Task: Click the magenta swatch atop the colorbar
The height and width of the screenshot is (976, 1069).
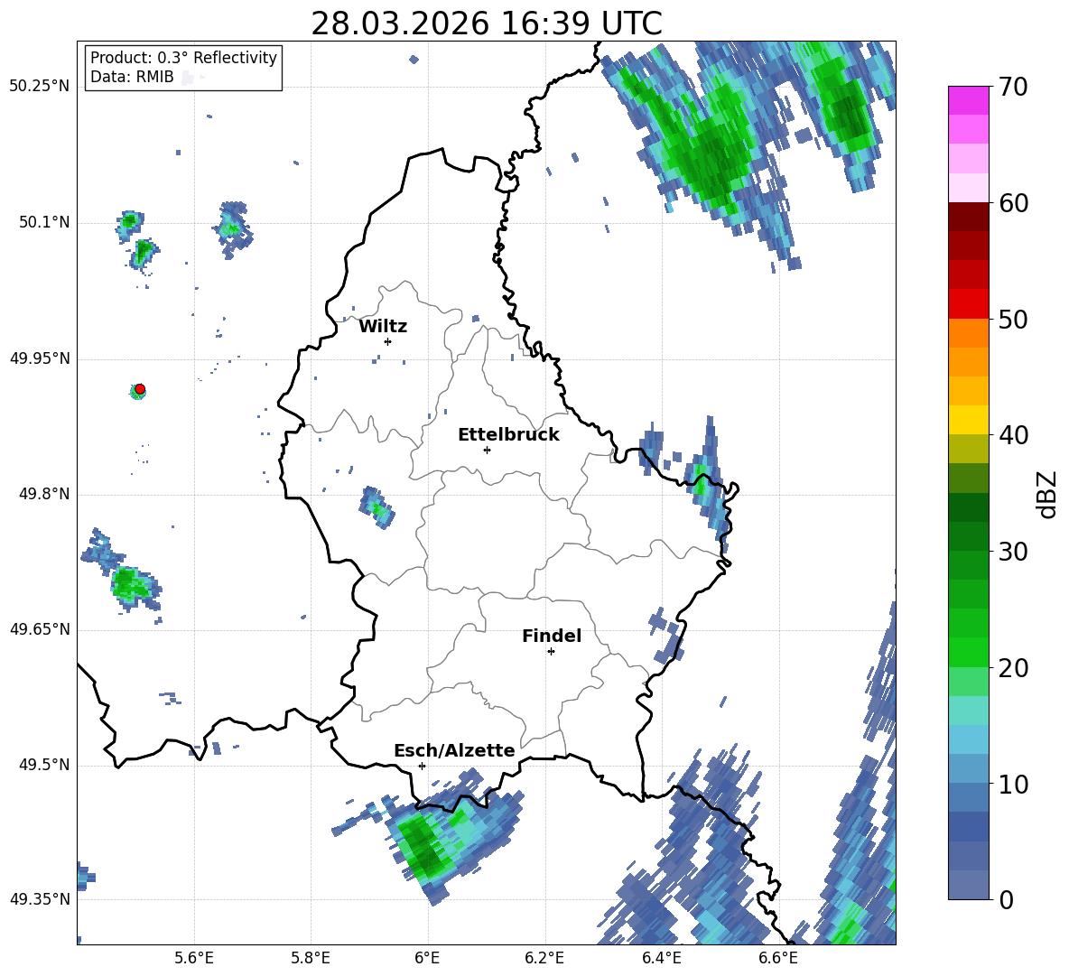Action: click(x=968, y=100)
